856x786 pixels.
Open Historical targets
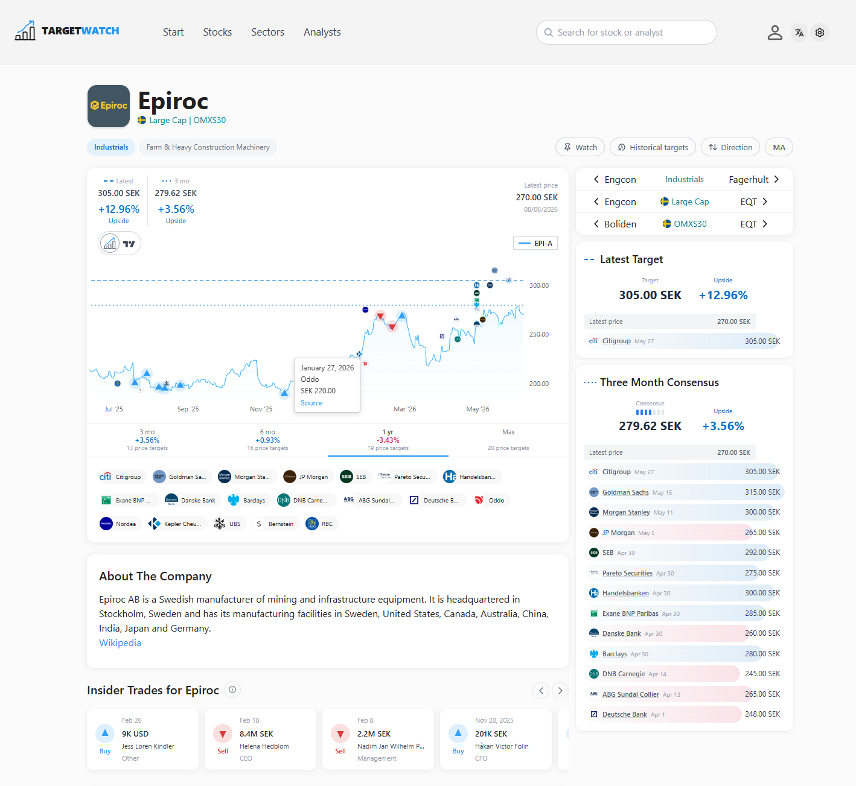pos(653,147)
